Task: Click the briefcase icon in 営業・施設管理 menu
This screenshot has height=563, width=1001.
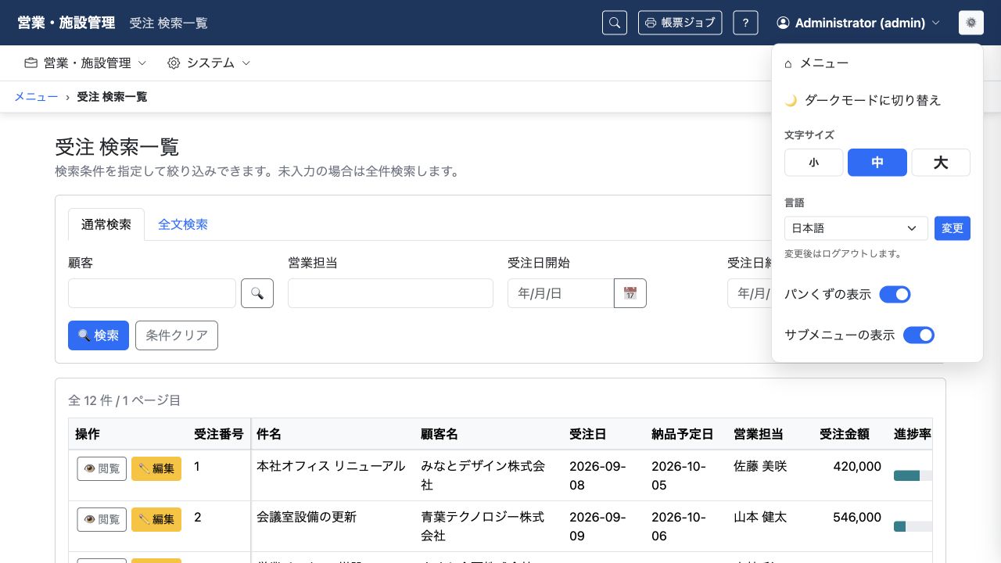Action: coord(31,63)
